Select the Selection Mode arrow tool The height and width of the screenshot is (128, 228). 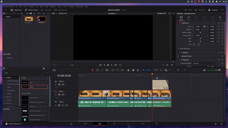pyautogui.click(x=93, y=70)
